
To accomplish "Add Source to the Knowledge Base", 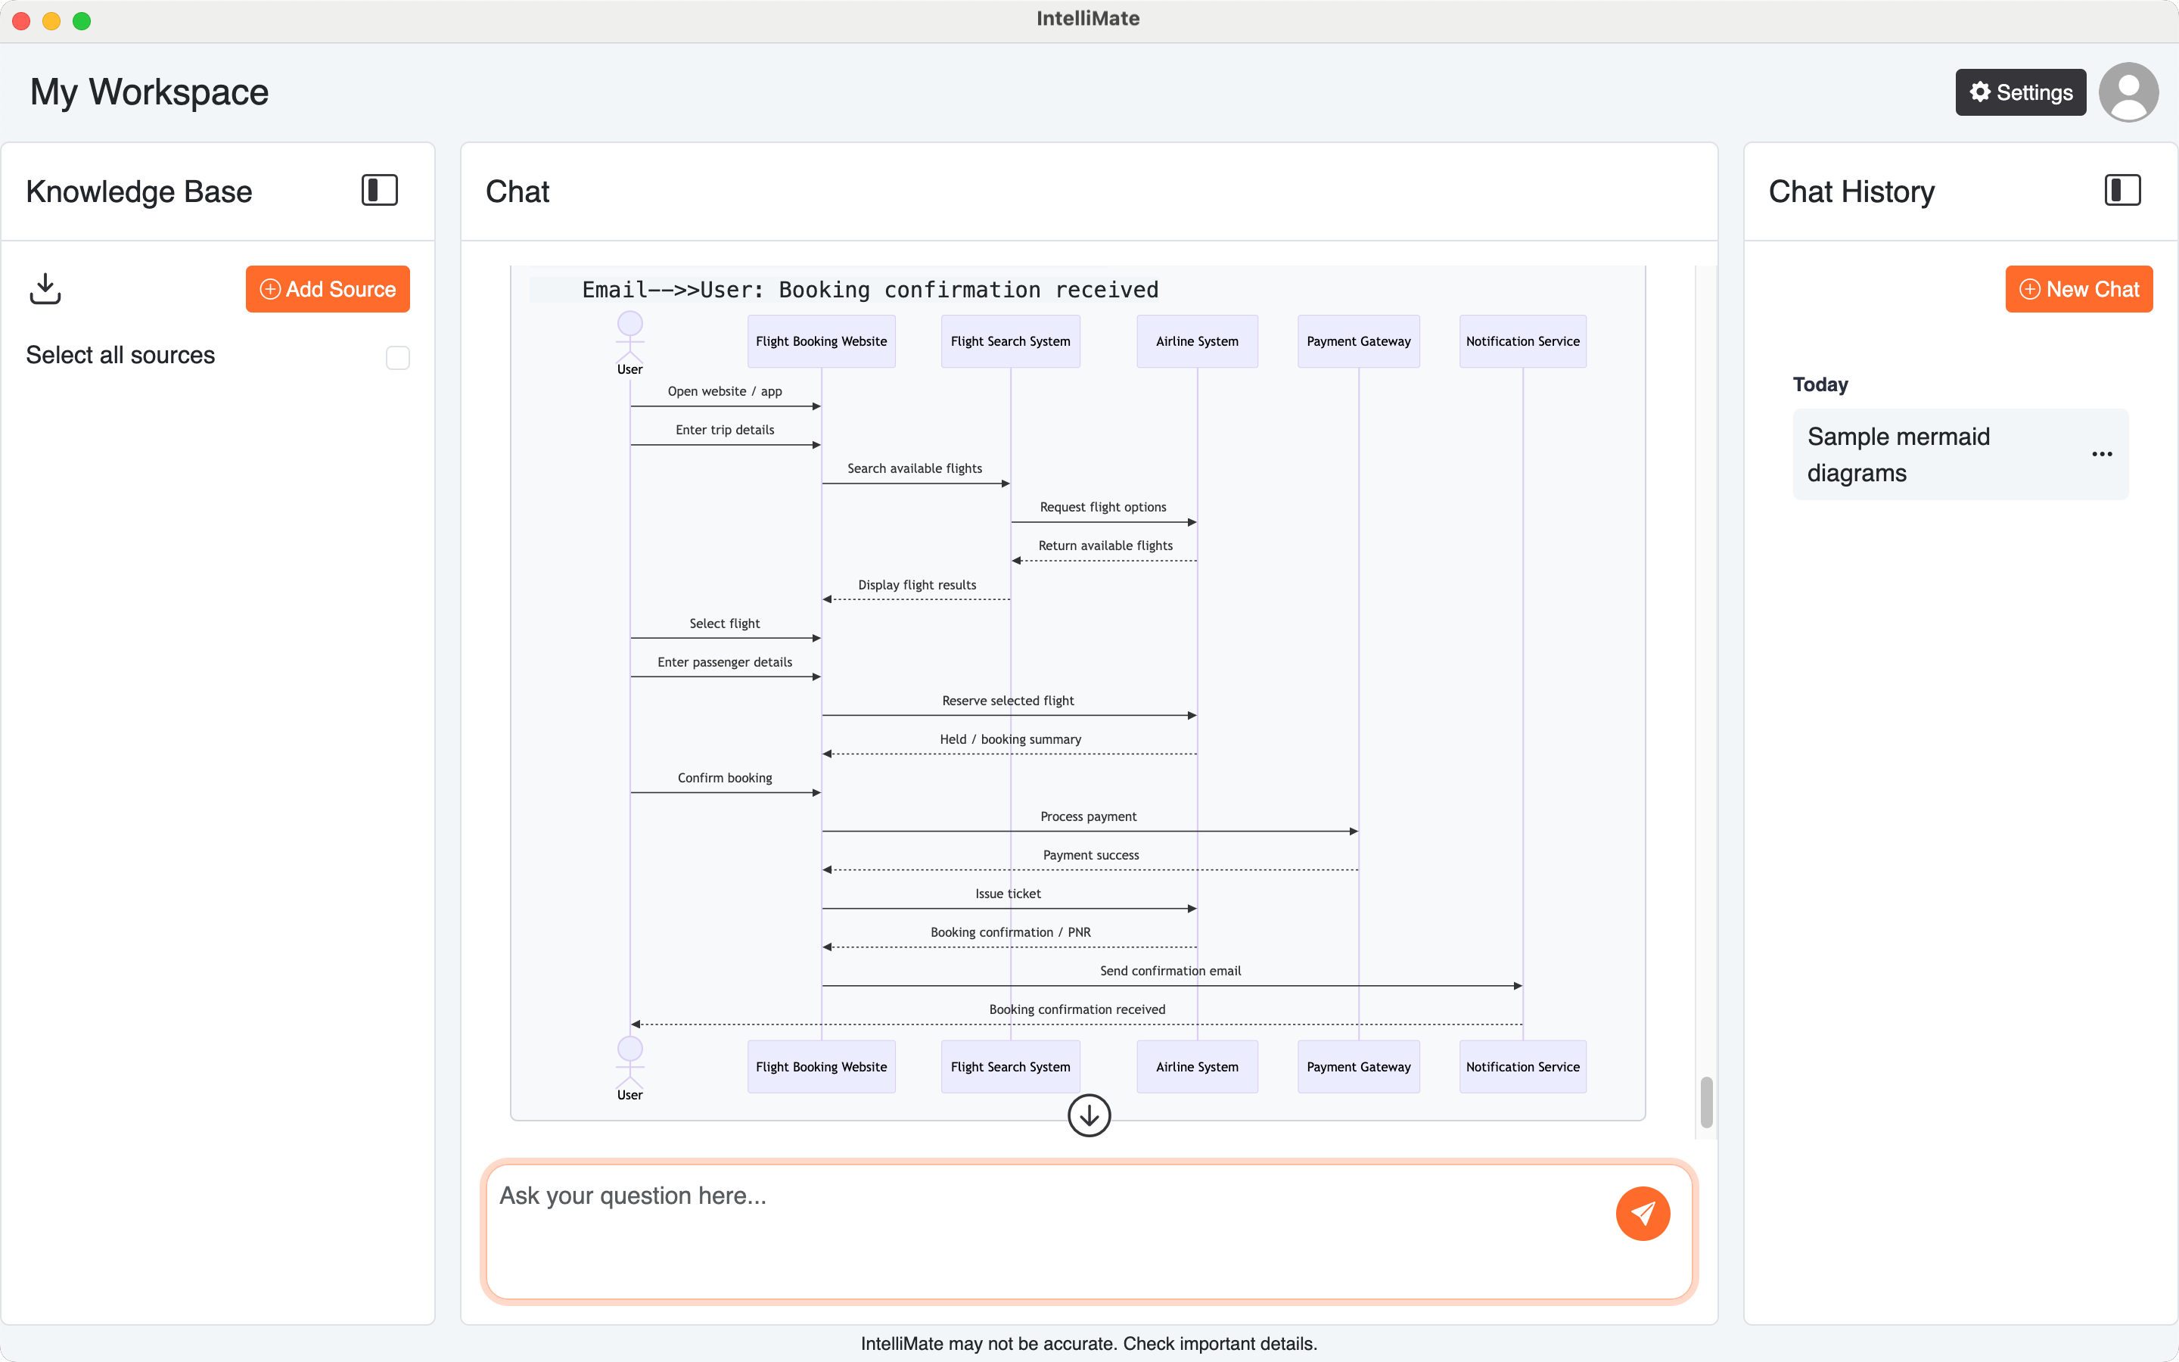I will click(327, 288).
